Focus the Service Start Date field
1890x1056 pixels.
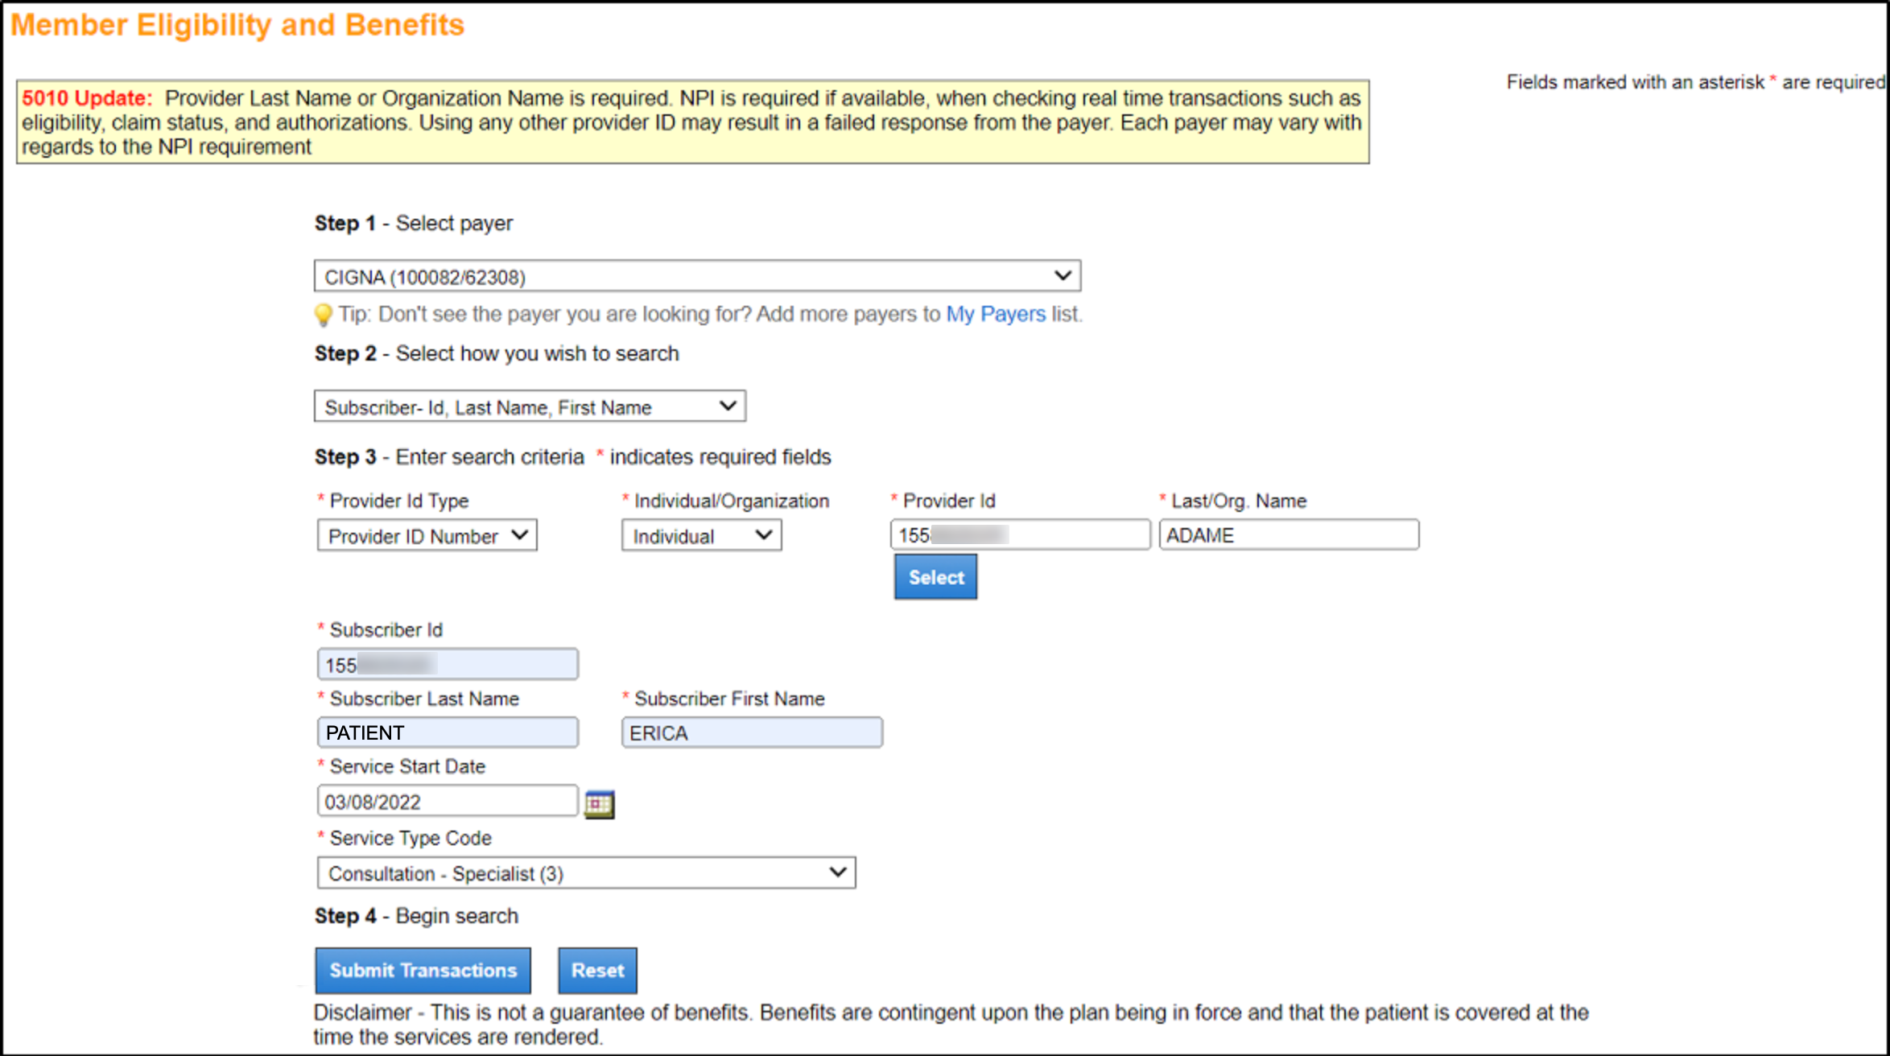click(448, 802)
